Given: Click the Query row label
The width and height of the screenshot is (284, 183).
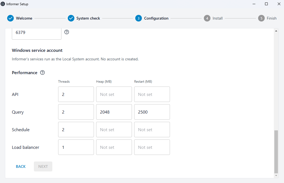Looking at the screenshot, I should point(18,112).
